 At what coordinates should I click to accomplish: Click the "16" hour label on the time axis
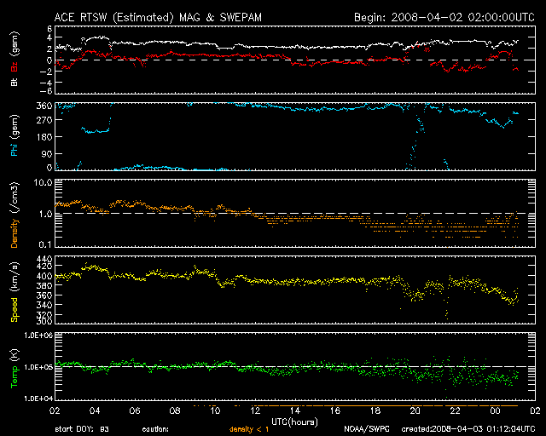[x=335, y=410]
